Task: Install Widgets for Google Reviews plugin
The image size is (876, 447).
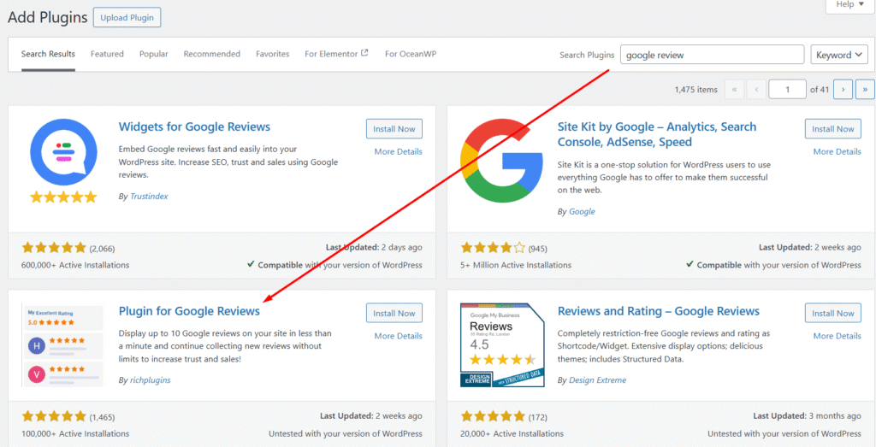Action: coord(394,129)
